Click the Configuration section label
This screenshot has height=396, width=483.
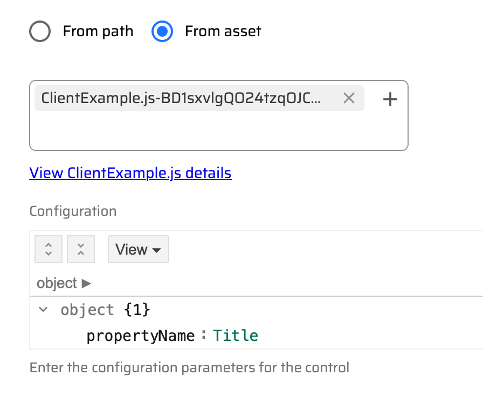73,211
